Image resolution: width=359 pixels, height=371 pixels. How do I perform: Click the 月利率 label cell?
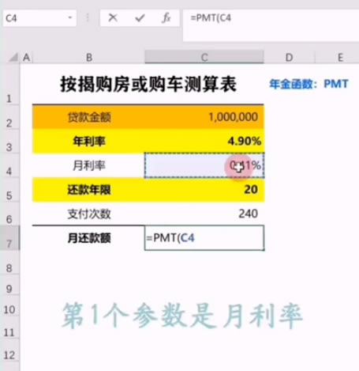click(88, 165)
